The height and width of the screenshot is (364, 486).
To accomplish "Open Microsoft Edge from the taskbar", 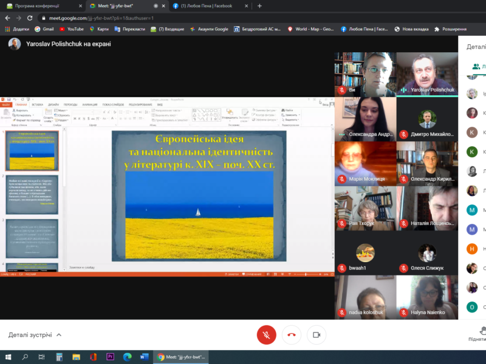I will coord(127,357).
